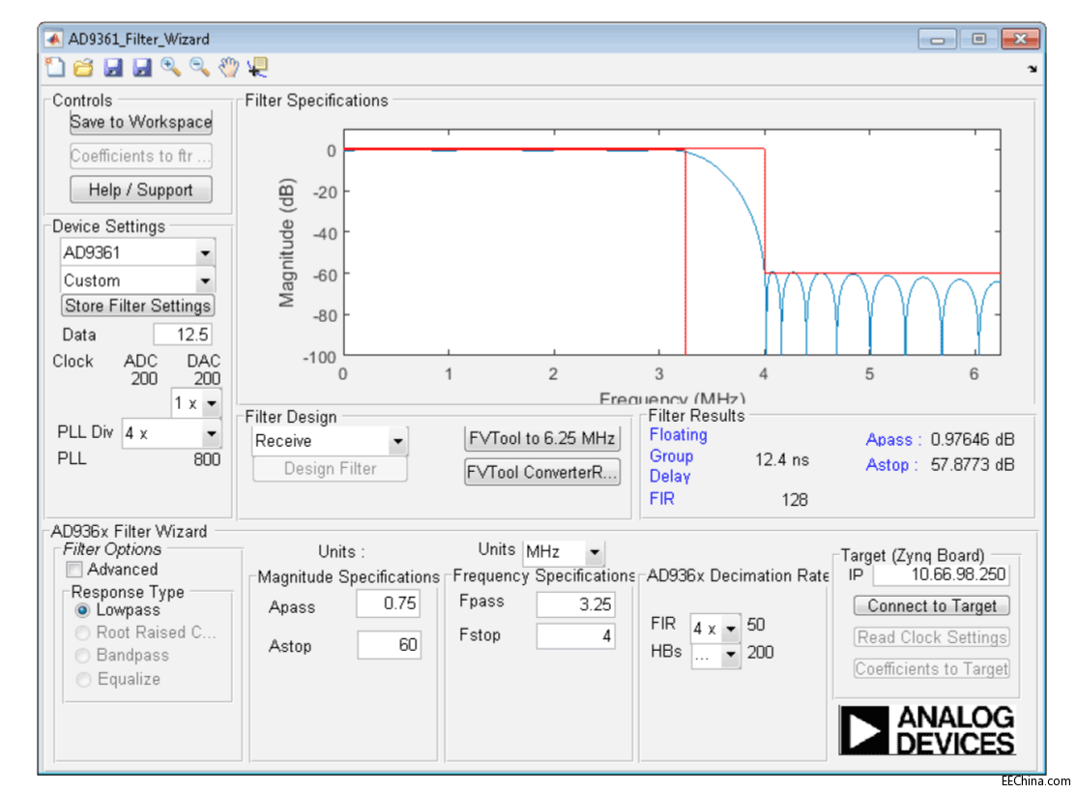This screenshot has width=1077, height=794.
Task: Open the PLL Div 4 x dropdown
Action: [171, 434]
